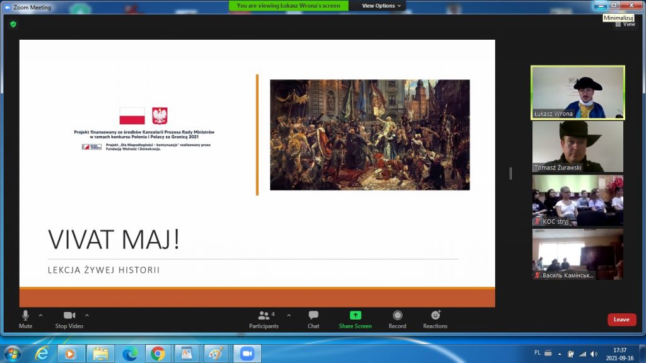This screenshot has width=646, height=363.
Task: Select Tomasz Żurawski's video thumbnail
Action: [577, 146]
